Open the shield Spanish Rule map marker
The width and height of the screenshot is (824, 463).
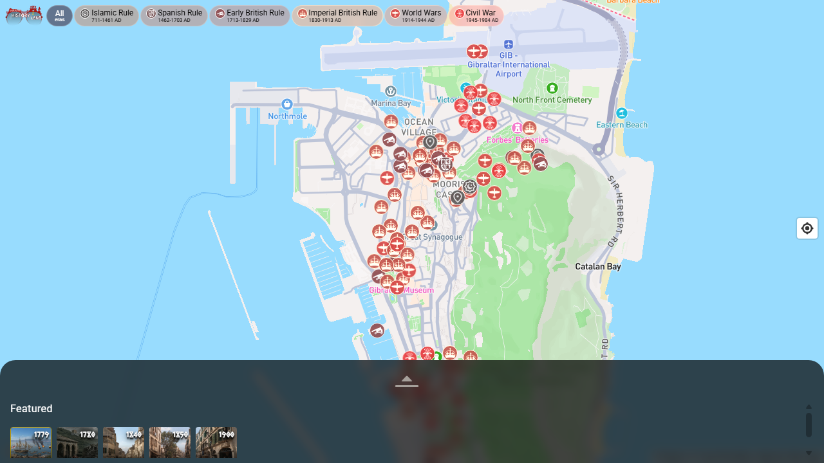(x=445, y=163)
